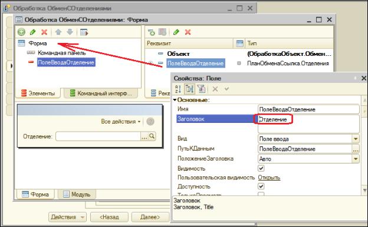Click red delete icon in requisites toolbar

[x=188, y=32]
